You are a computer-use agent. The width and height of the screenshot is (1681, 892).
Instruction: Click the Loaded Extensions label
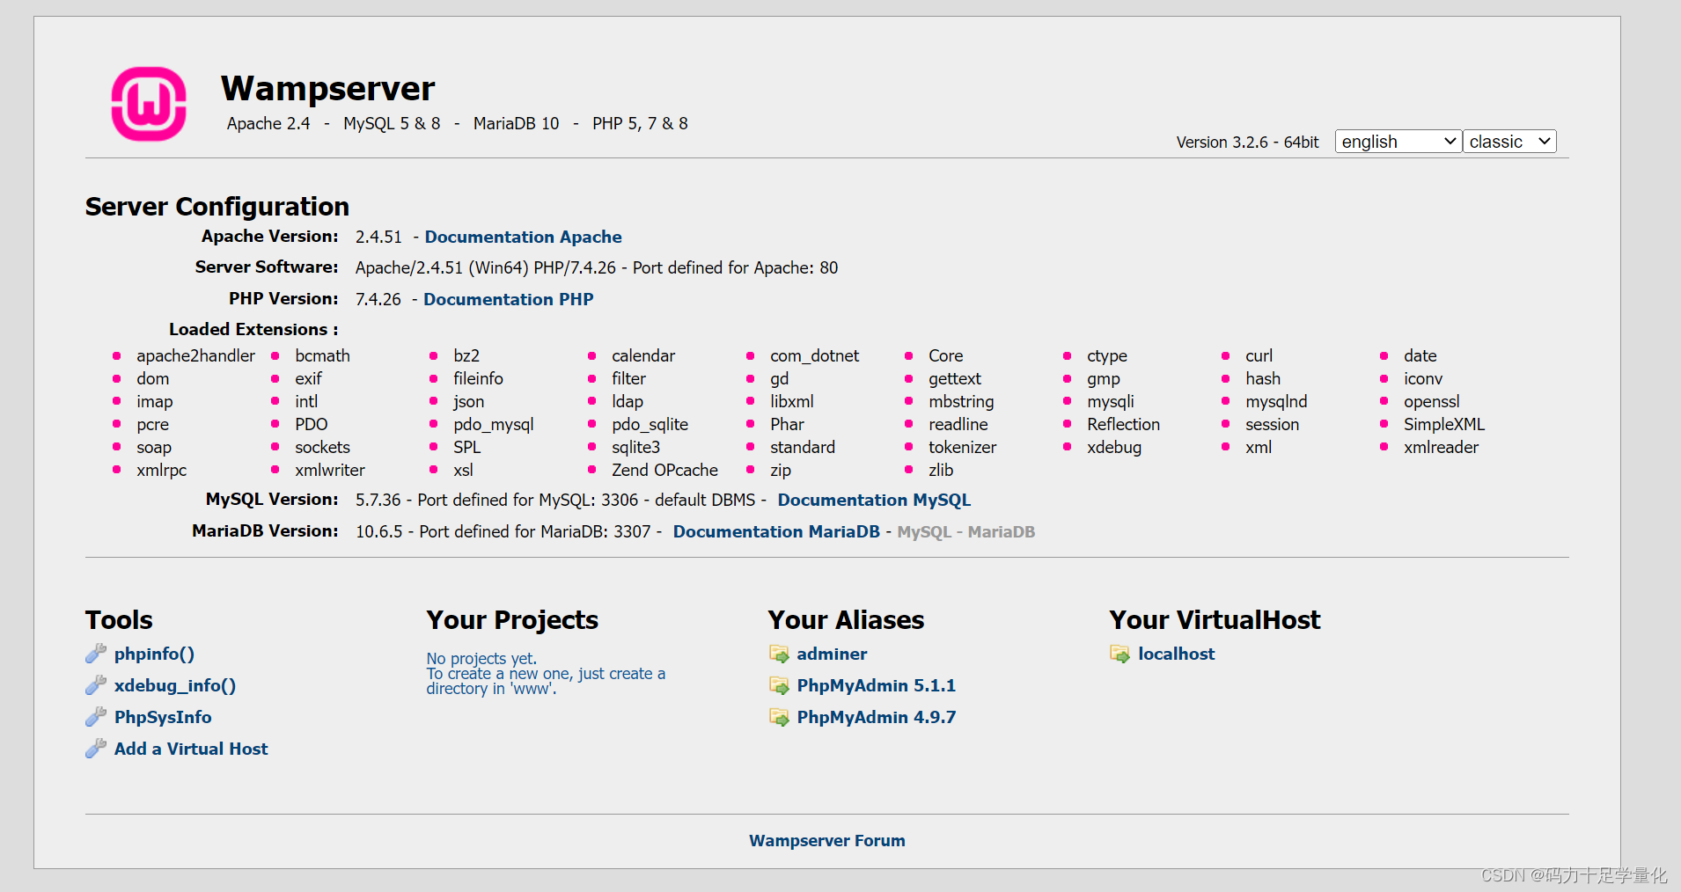(x=253, y=329)
